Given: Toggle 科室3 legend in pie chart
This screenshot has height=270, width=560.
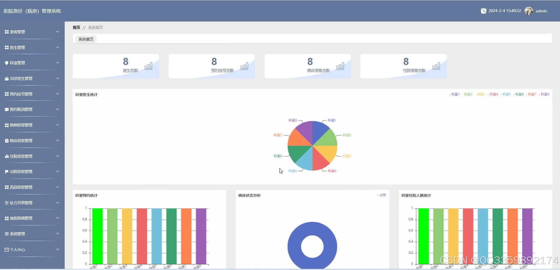Looking at the screenshot, I should [x=480, y=94].
